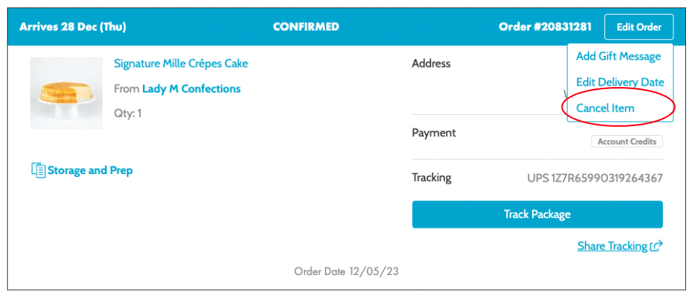Select Add Gift Message from the menu
Image resolution: width=693 pixels, height=296 pixels.
click(620, 56)
